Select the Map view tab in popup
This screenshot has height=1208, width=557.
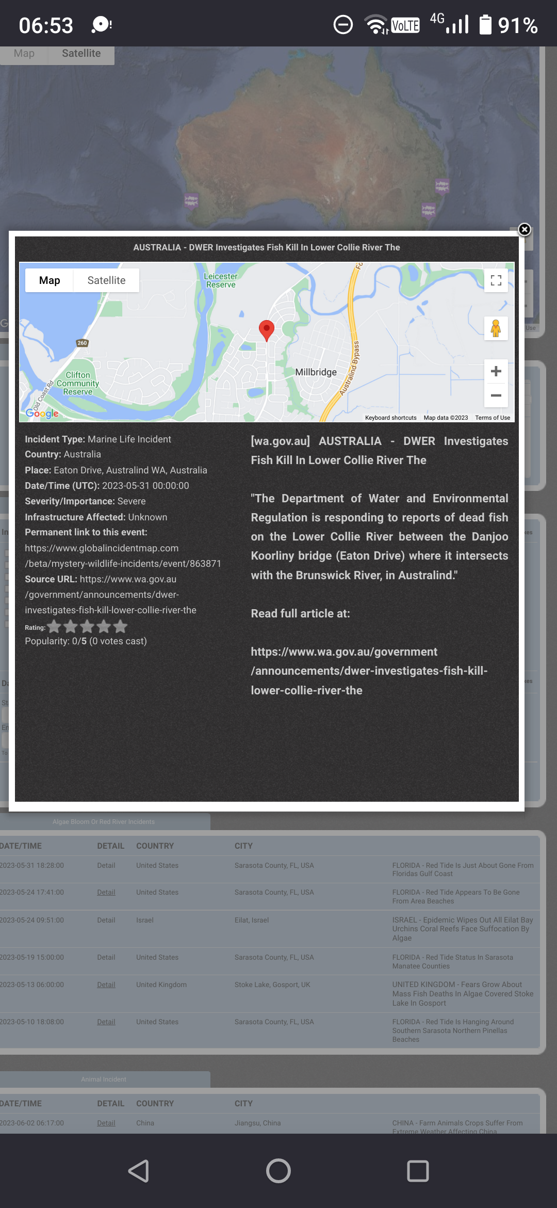50,280
